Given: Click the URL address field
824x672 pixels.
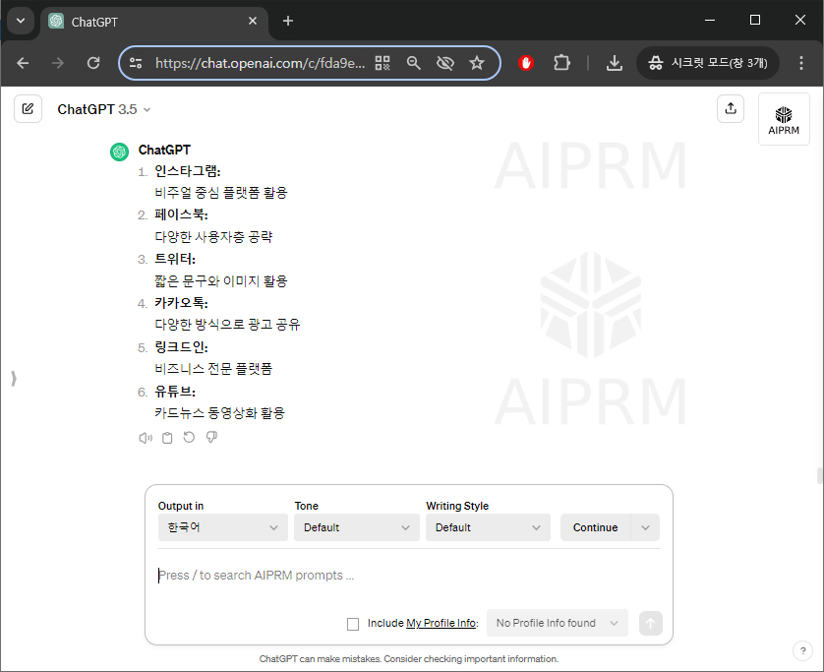Looking at the screenshot, I should click(260, 64).
